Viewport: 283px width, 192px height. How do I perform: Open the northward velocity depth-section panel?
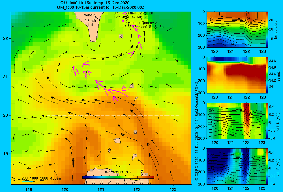(236, 121)
